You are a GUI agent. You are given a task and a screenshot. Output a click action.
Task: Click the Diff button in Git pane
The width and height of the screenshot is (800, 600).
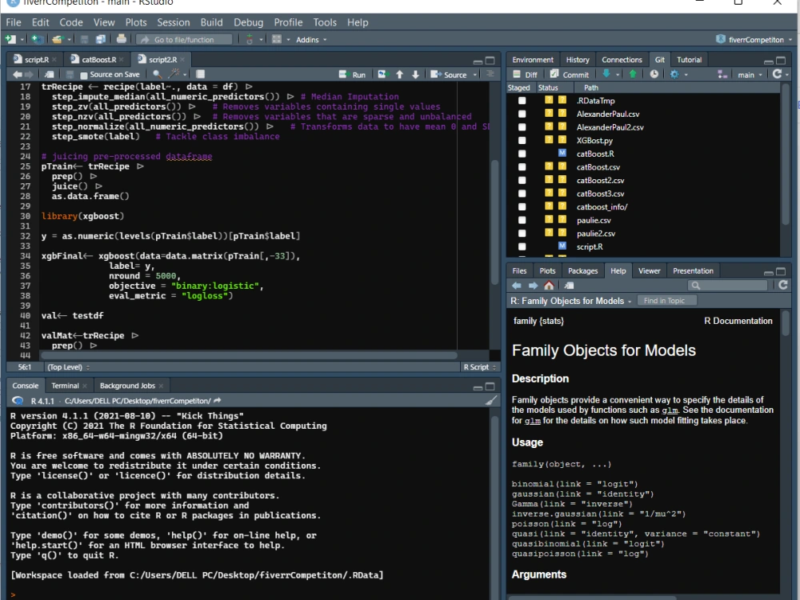pos(525,74)
